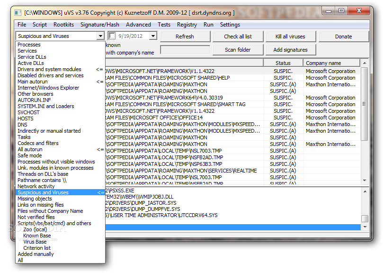The image size is (383, 273).
Task: Select All autorun entry
Action: tap(60, 149)
